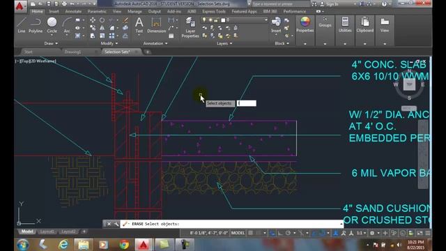Open the annotation scale 1:1 dropdown
446x251 pixels.
[x=361, y=233]
